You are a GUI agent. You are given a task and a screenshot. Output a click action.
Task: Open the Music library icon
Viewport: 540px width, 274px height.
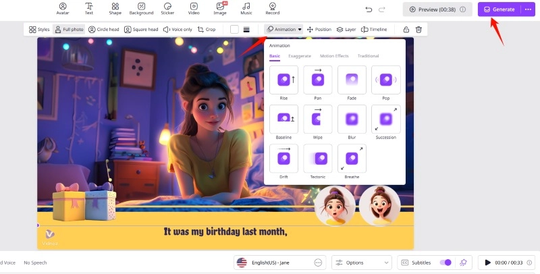pos(246,9)
